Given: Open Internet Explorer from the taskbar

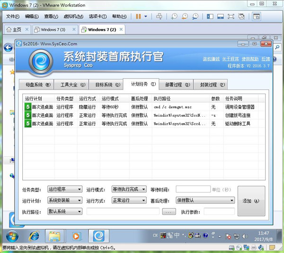Looking at the screenshot, I should point(34,236).
